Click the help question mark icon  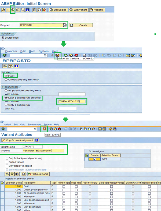[x=111, y=129]
